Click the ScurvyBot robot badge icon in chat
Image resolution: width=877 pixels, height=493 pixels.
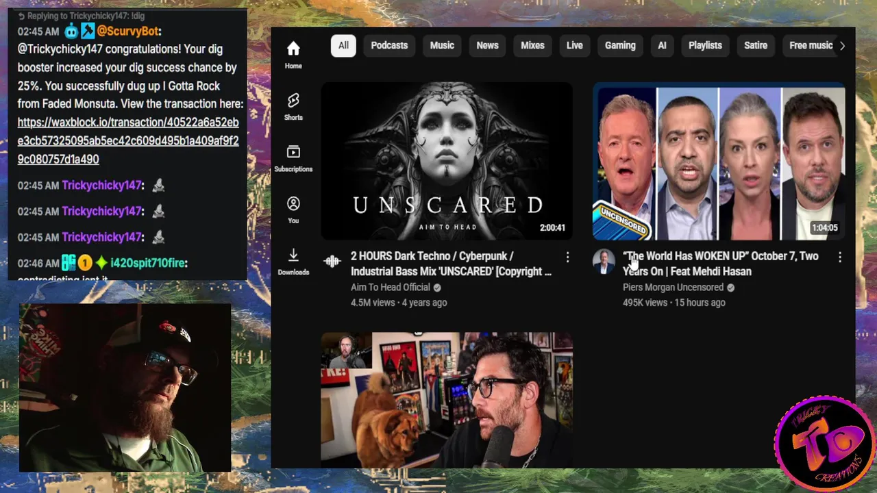coord(71,31)
